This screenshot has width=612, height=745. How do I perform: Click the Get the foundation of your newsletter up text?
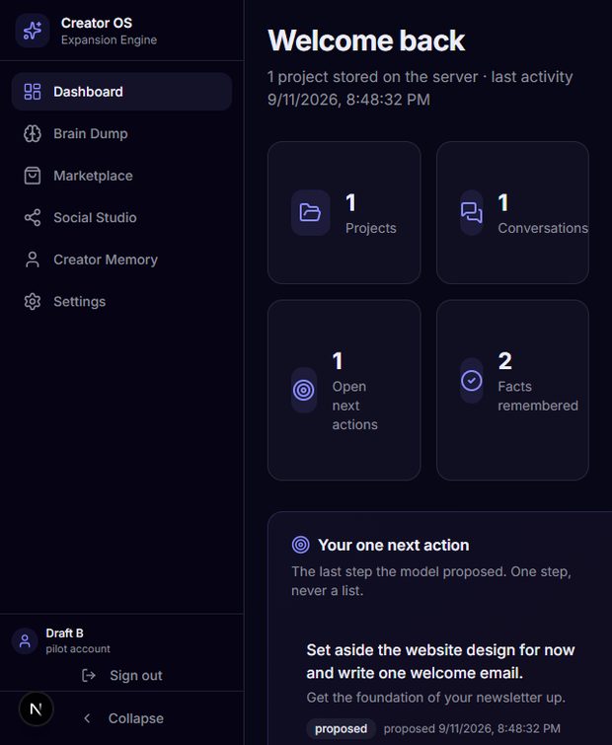435,698
